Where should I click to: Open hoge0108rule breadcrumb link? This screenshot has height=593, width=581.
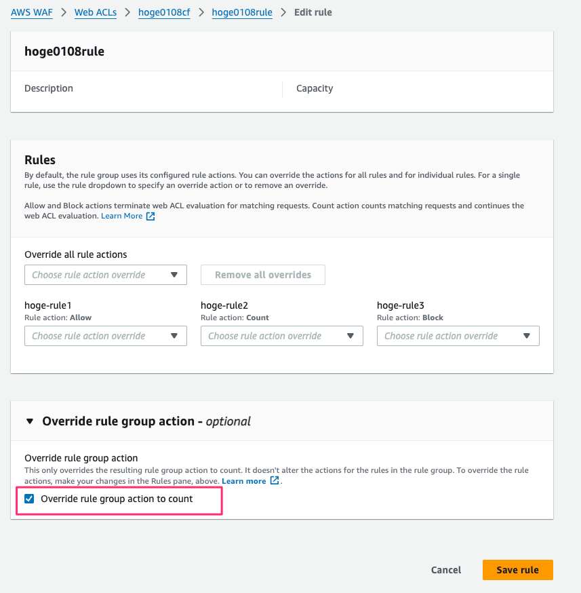pos(242,12)
